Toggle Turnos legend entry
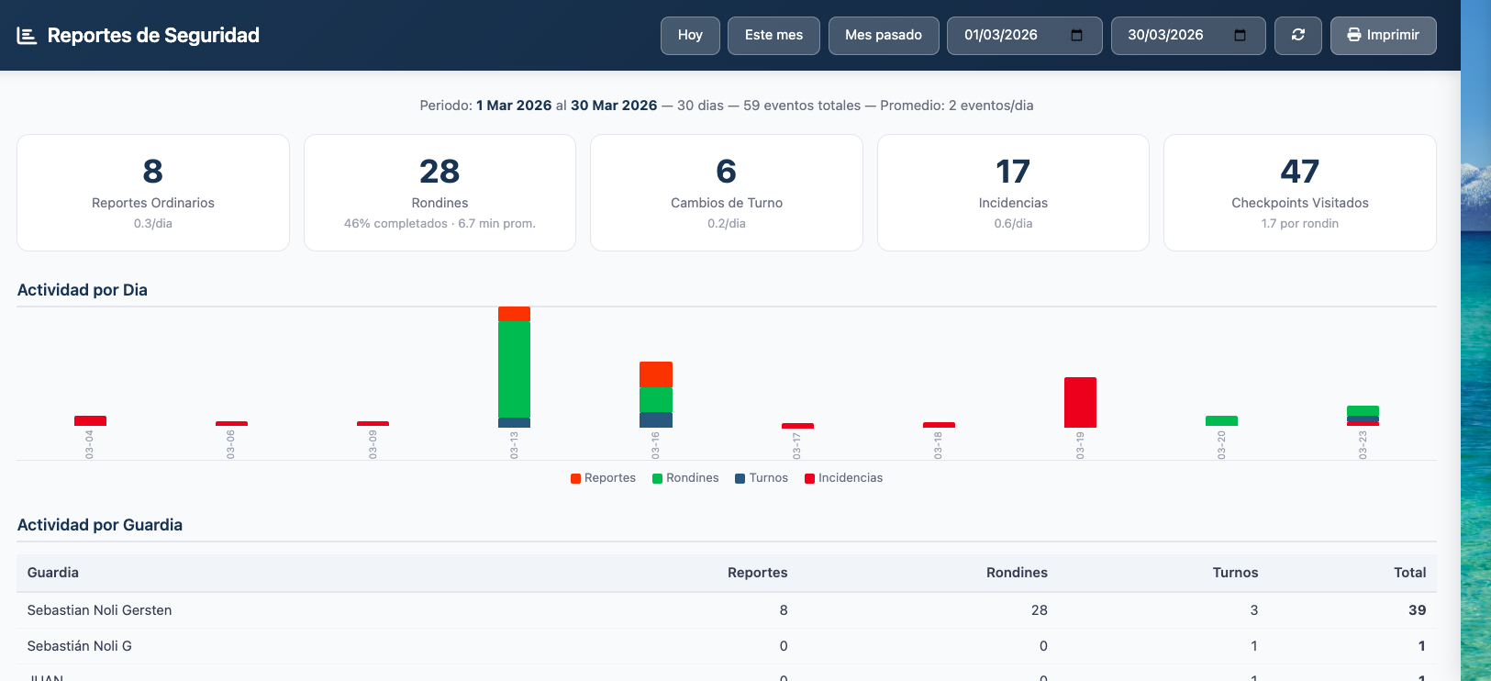Screen dimensions: 1491x681 762,478
